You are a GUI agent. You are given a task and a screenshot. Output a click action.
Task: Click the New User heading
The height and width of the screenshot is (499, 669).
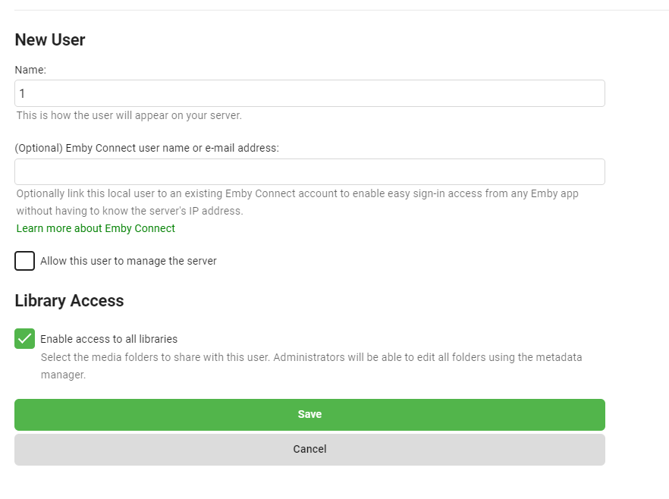pyautogui.click(x=50, y=40)
